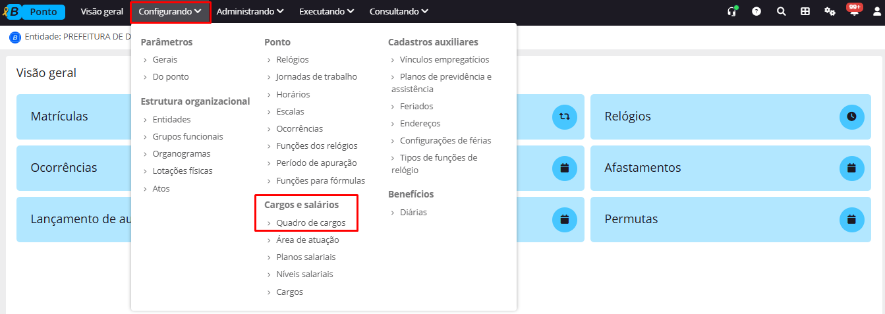Open the headset support icon
The width and height of the screenshot is (885, 314).
click(731, 11)
